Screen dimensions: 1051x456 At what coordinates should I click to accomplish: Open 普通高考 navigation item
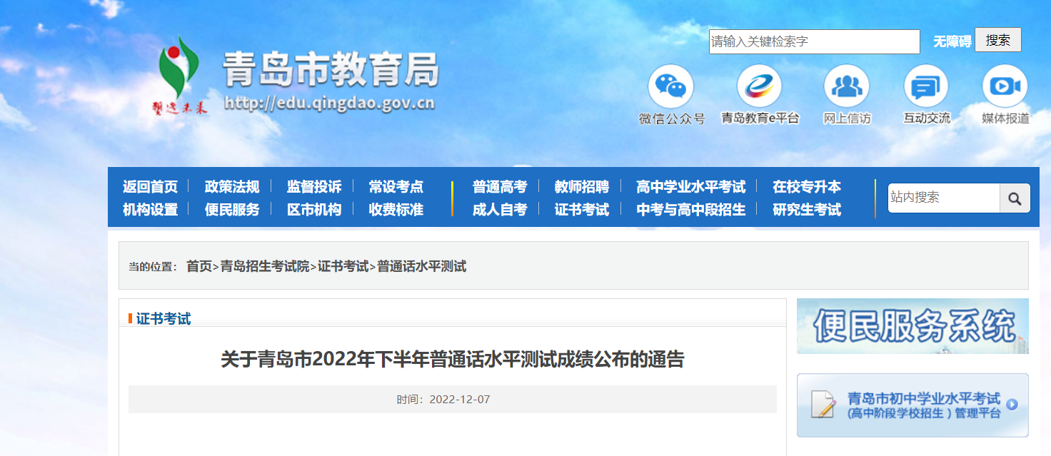click(x=500, y=187)
